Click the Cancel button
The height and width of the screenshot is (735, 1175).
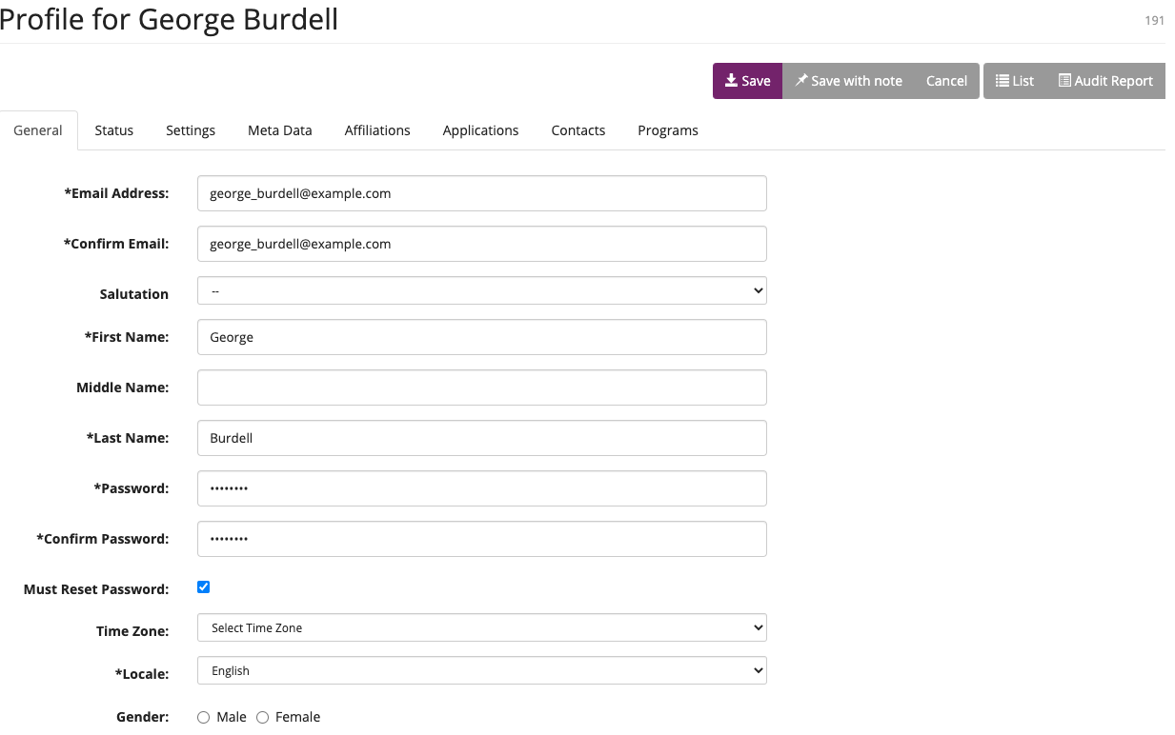pos(945,81)
